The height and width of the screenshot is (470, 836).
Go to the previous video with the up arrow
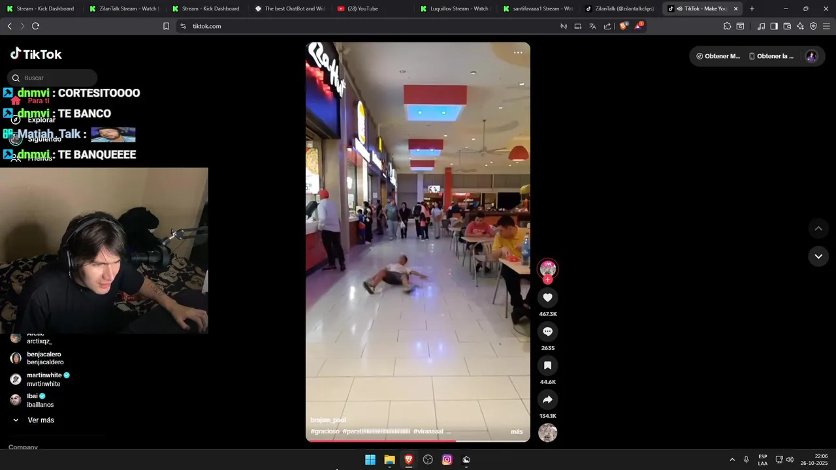(818, 228)
